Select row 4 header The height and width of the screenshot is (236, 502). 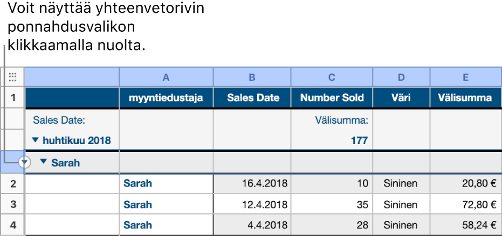coord(13,225)
